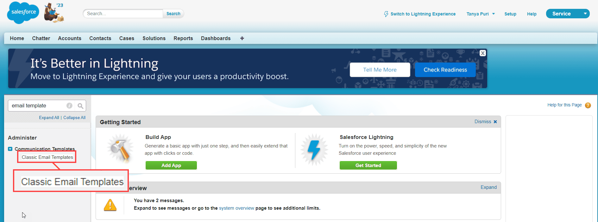This screenshot has width=598, height=222.
Task: Open the Setup link
Action: [x=510, y=14]
